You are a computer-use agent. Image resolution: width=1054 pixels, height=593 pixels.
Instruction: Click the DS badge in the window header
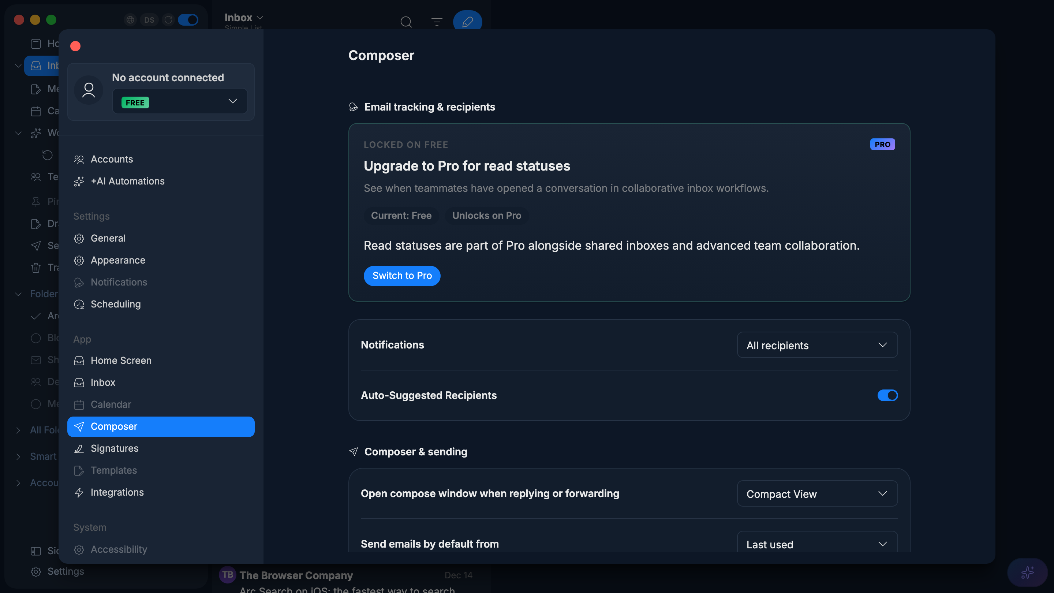pos(149,20)
